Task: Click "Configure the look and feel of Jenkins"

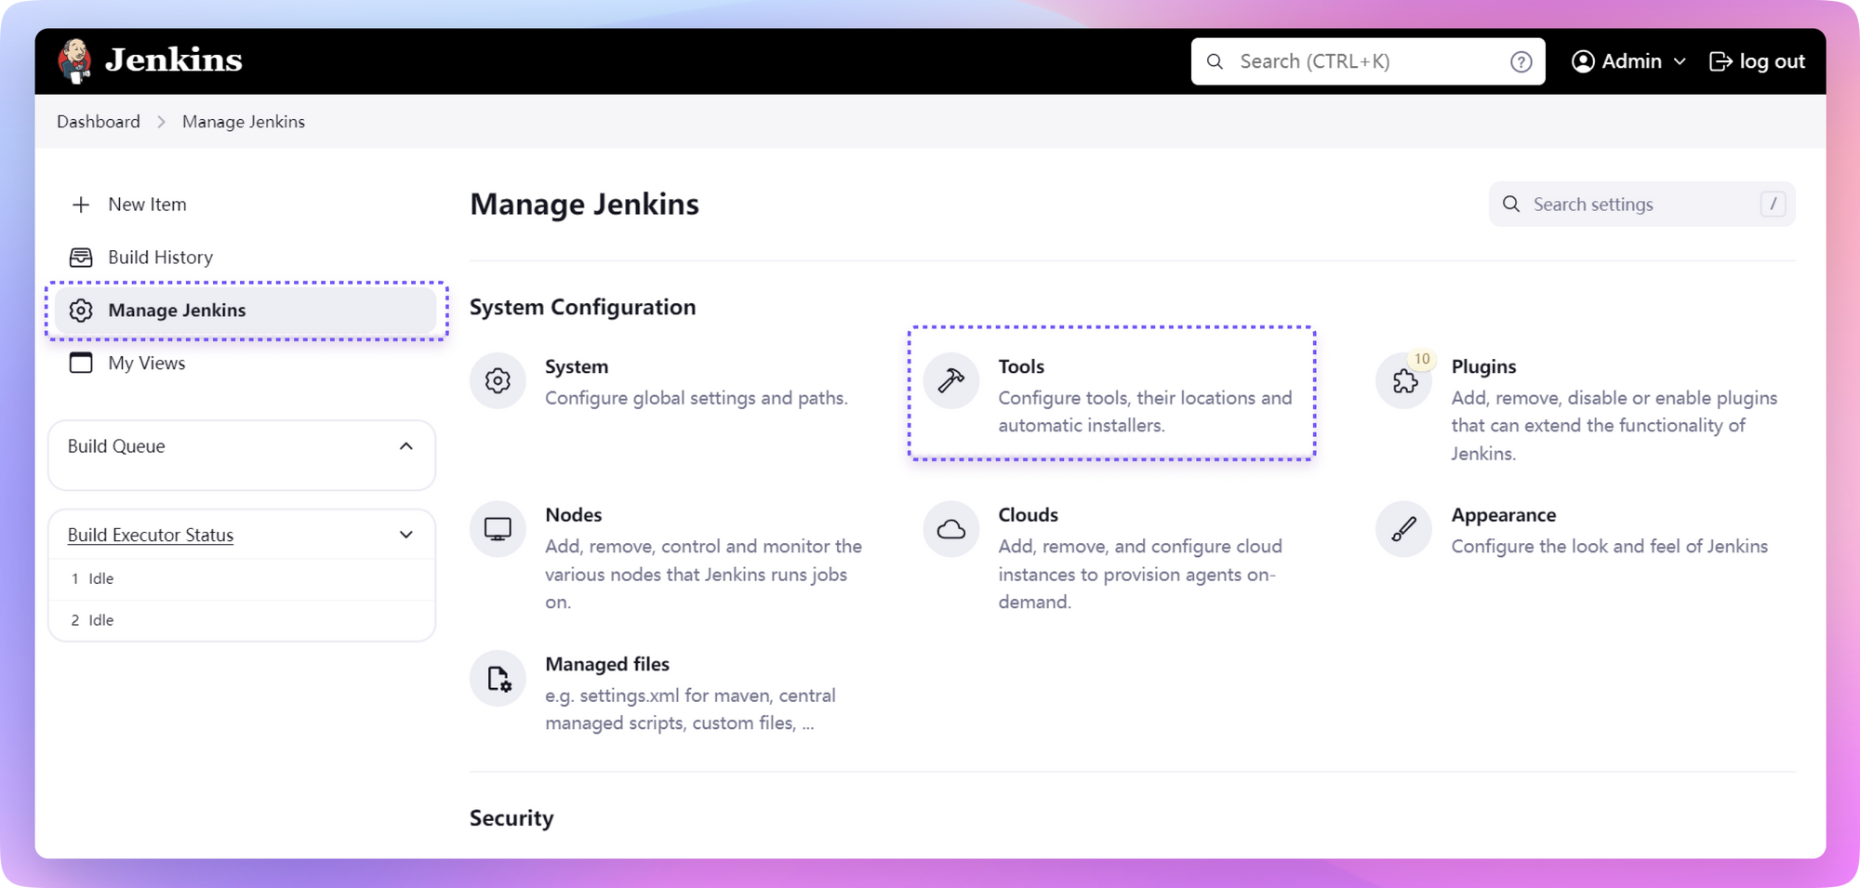Action: click(1609, 547)
